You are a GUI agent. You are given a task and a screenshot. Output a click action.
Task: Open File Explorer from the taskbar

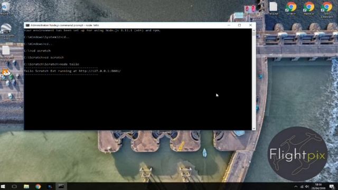(26, 186)
